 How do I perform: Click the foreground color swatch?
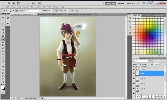(x=2, y=87)
